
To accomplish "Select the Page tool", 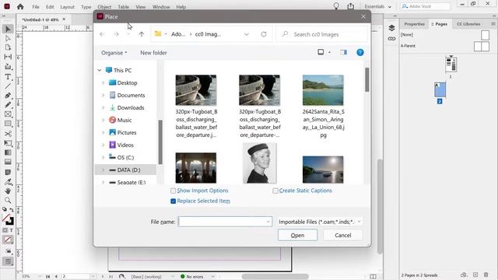I will click(x=8, y=47).
